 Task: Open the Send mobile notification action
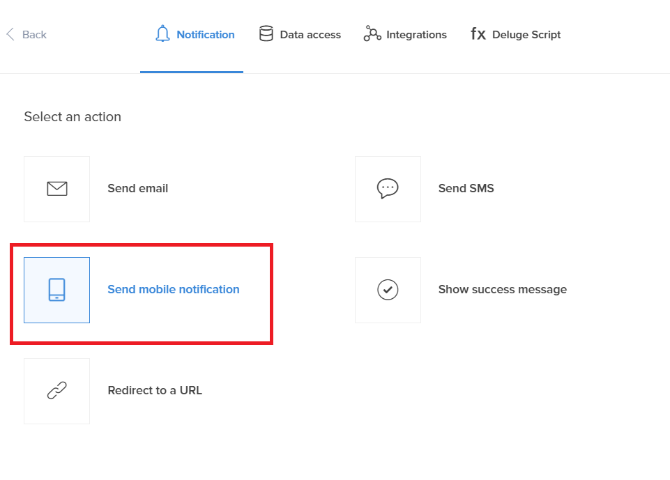(x=173, y=289)
